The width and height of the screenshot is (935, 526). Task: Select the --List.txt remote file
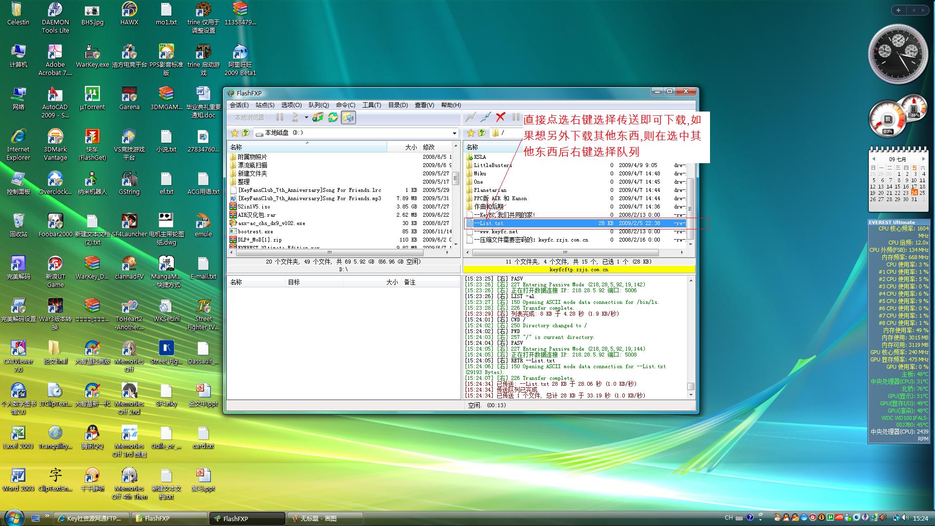pos(576,223)
